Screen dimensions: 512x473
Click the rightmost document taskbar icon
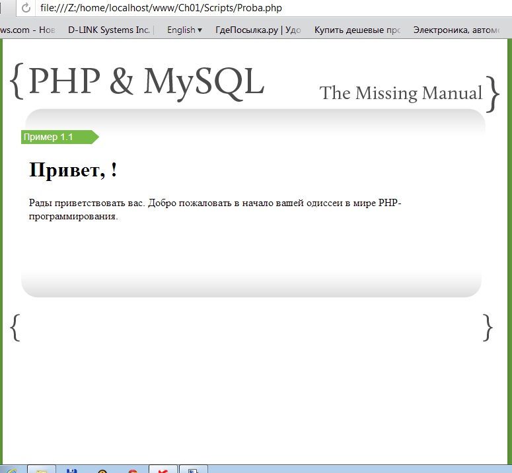coord(194,470)
